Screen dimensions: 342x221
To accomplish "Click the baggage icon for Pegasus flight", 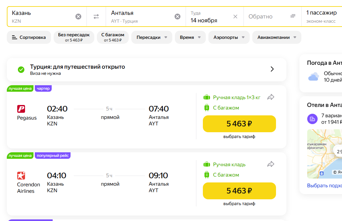I will click(206, 108).
